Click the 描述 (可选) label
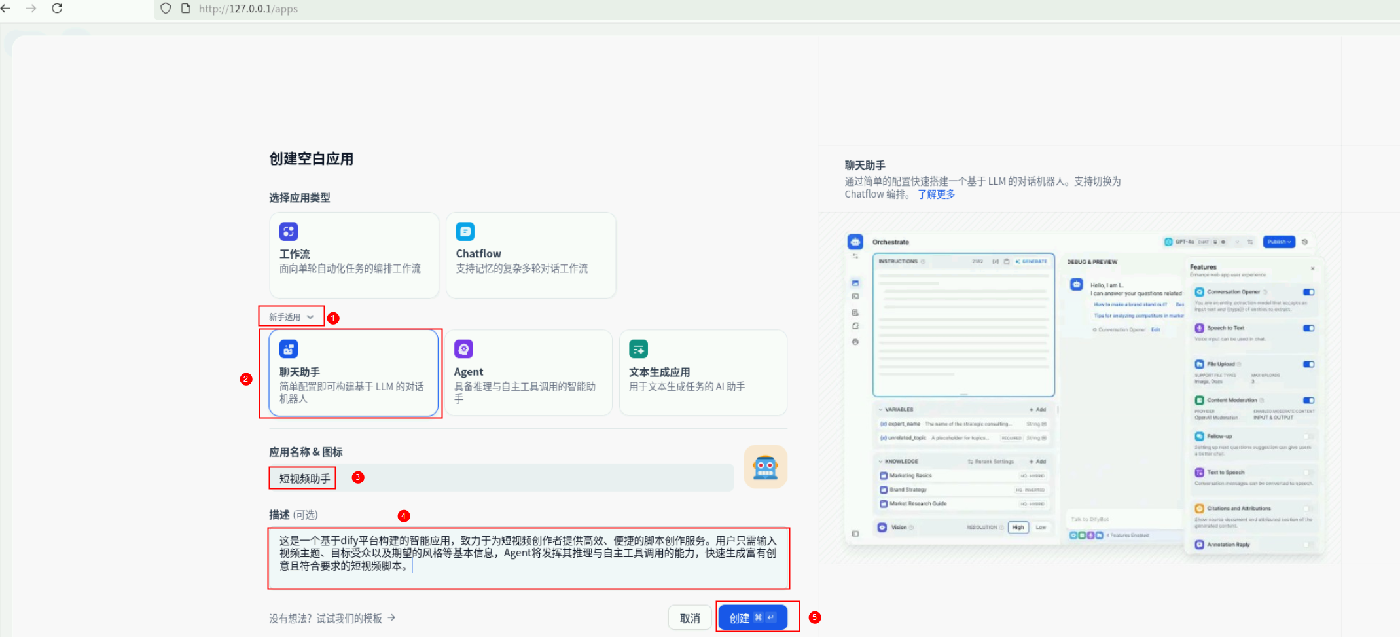1400x637 pixels. tap(293, 515)
